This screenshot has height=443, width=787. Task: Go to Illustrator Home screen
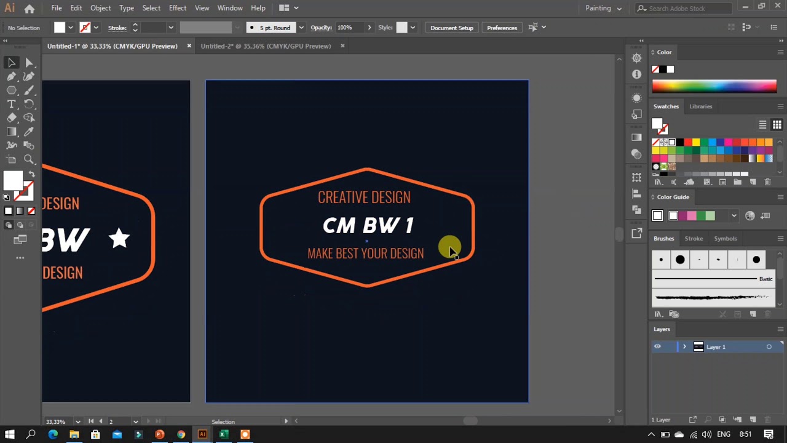tap(30, 9)
